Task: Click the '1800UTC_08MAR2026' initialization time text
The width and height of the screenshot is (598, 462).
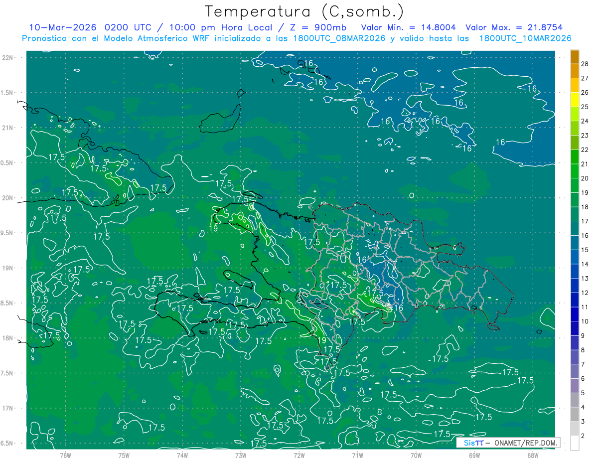Action: [x=340, y=38]
